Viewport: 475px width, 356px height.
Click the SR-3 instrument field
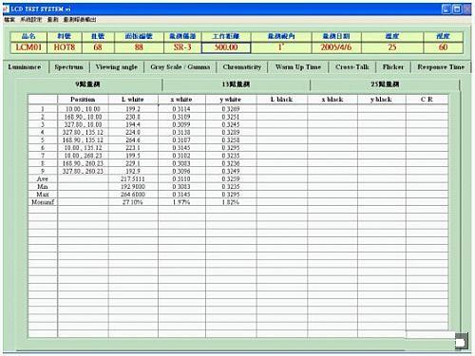[182, 47]
